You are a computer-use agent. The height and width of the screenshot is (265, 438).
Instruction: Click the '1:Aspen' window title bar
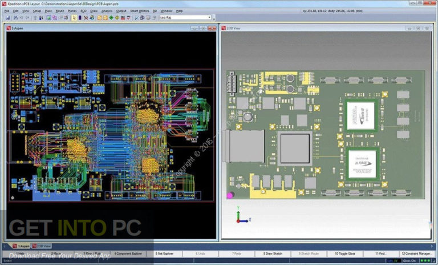(x=111, y=28)
